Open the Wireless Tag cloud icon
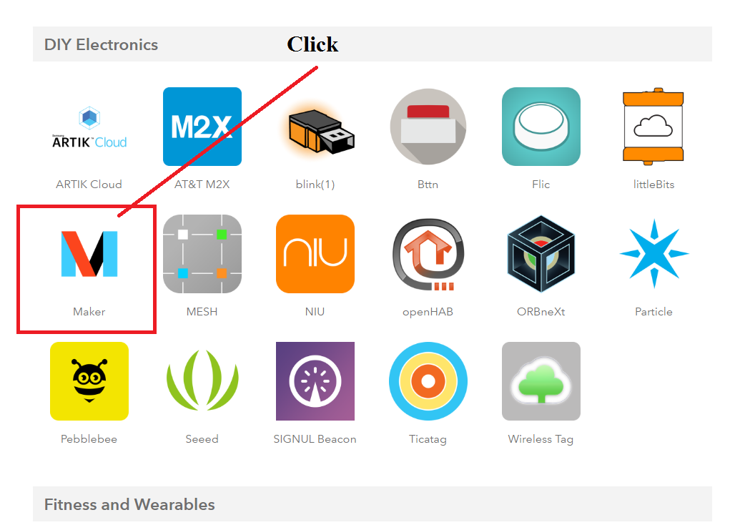Viewport: 735px width, 525px height. [x=541, y=381]
